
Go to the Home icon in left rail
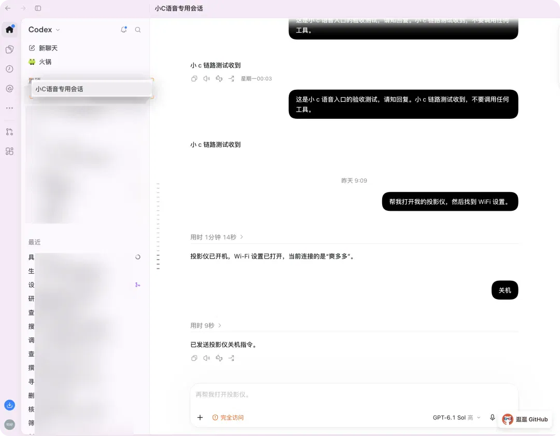click(x=10, y=30)
